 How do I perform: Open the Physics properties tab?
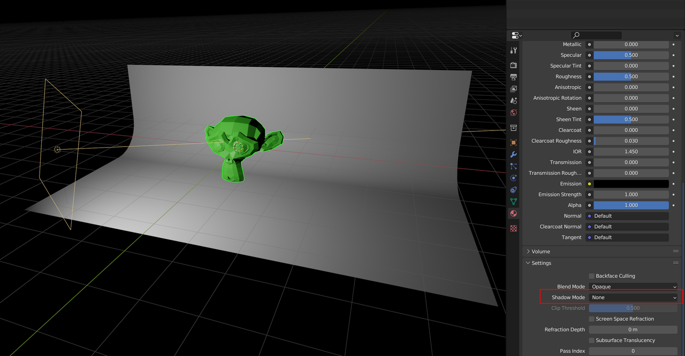point(514,178)
